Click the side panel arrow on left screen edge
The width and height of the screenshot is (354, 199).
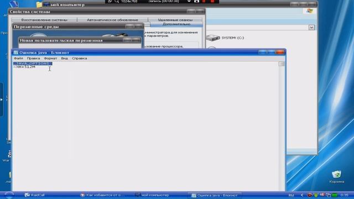1,99
